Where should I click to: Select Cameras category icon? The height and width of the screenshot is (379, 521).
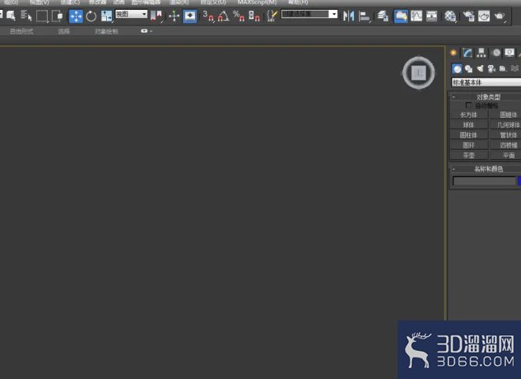pyautogui.click(x=491, y=69)
